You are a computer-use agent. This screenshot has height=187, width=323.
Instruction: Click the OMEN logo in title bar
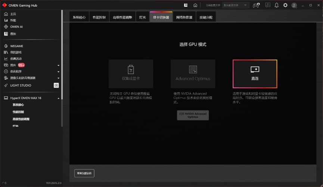[x=4, y=5]
